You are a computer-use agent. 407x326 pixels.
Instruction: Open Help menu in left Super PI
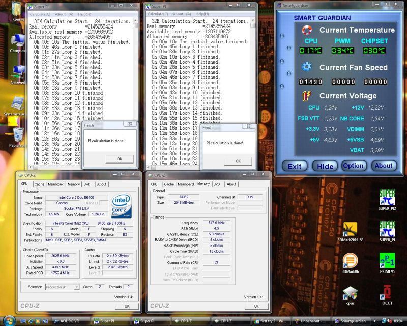coord(84,14)
